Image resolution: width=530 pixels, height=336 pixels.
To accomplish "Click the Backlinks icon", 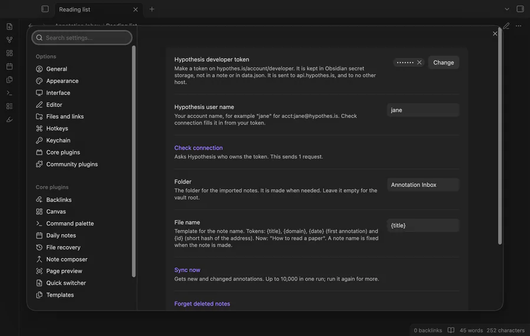I will pos(39,200).
